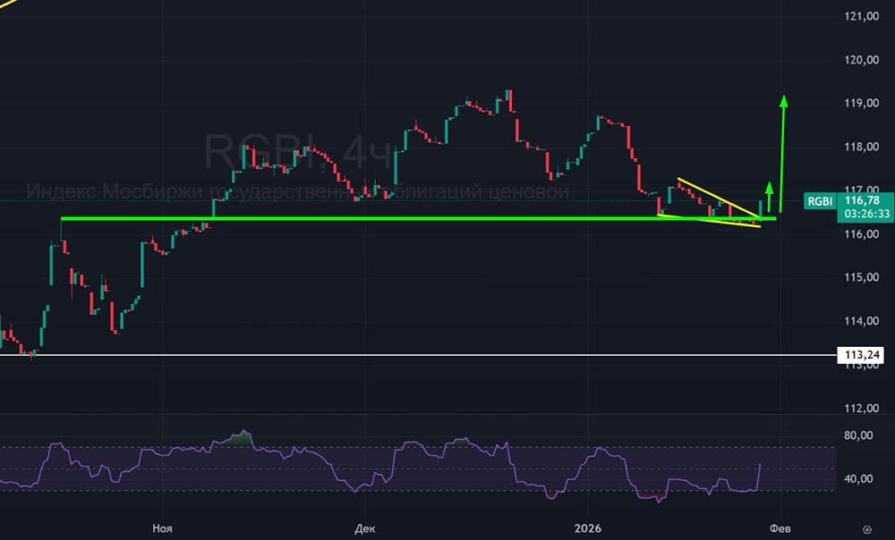Select the lower yellow wedge trendline
This screenshot has height=540, width=895.
716,221
